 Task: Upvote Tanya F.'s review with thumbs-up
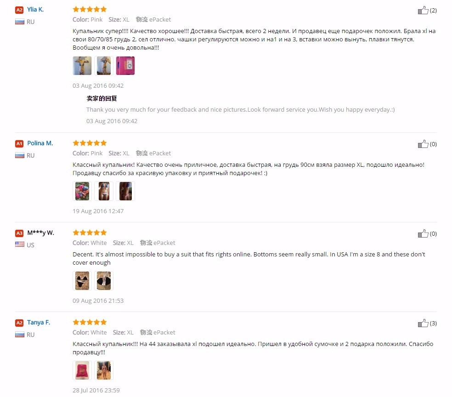(x=423, y=323)
